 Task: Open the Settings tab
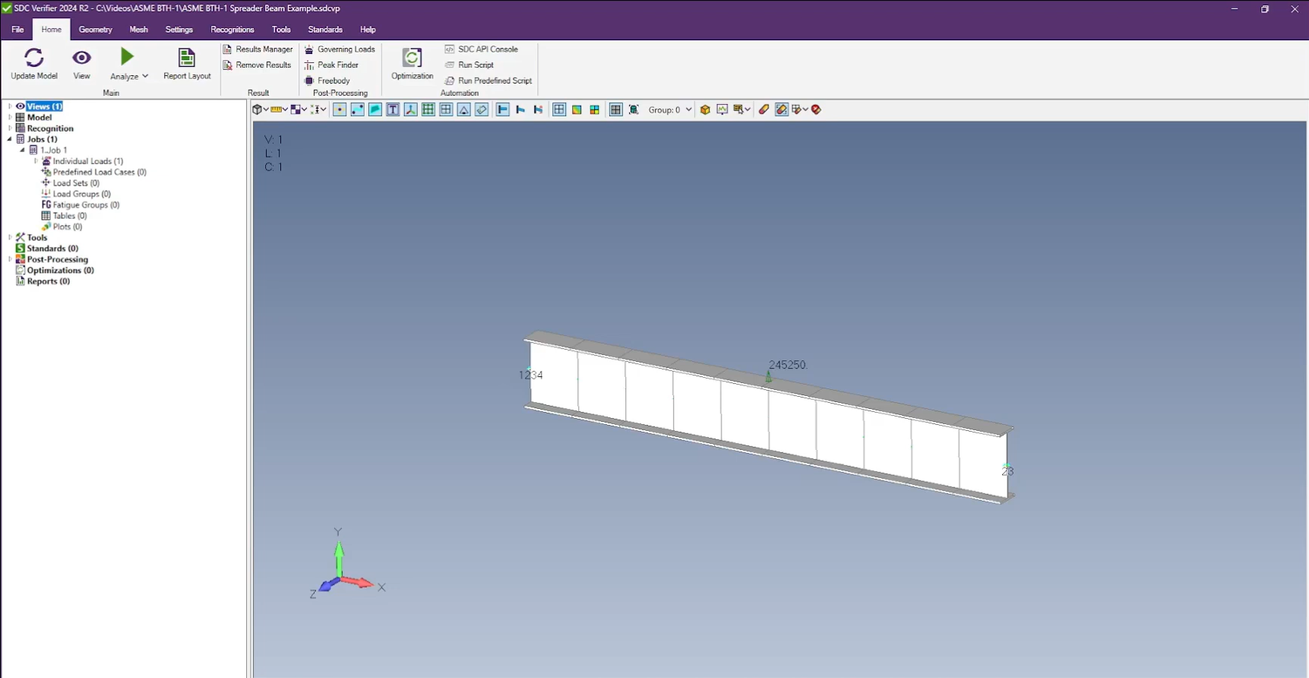pos(179,30)
